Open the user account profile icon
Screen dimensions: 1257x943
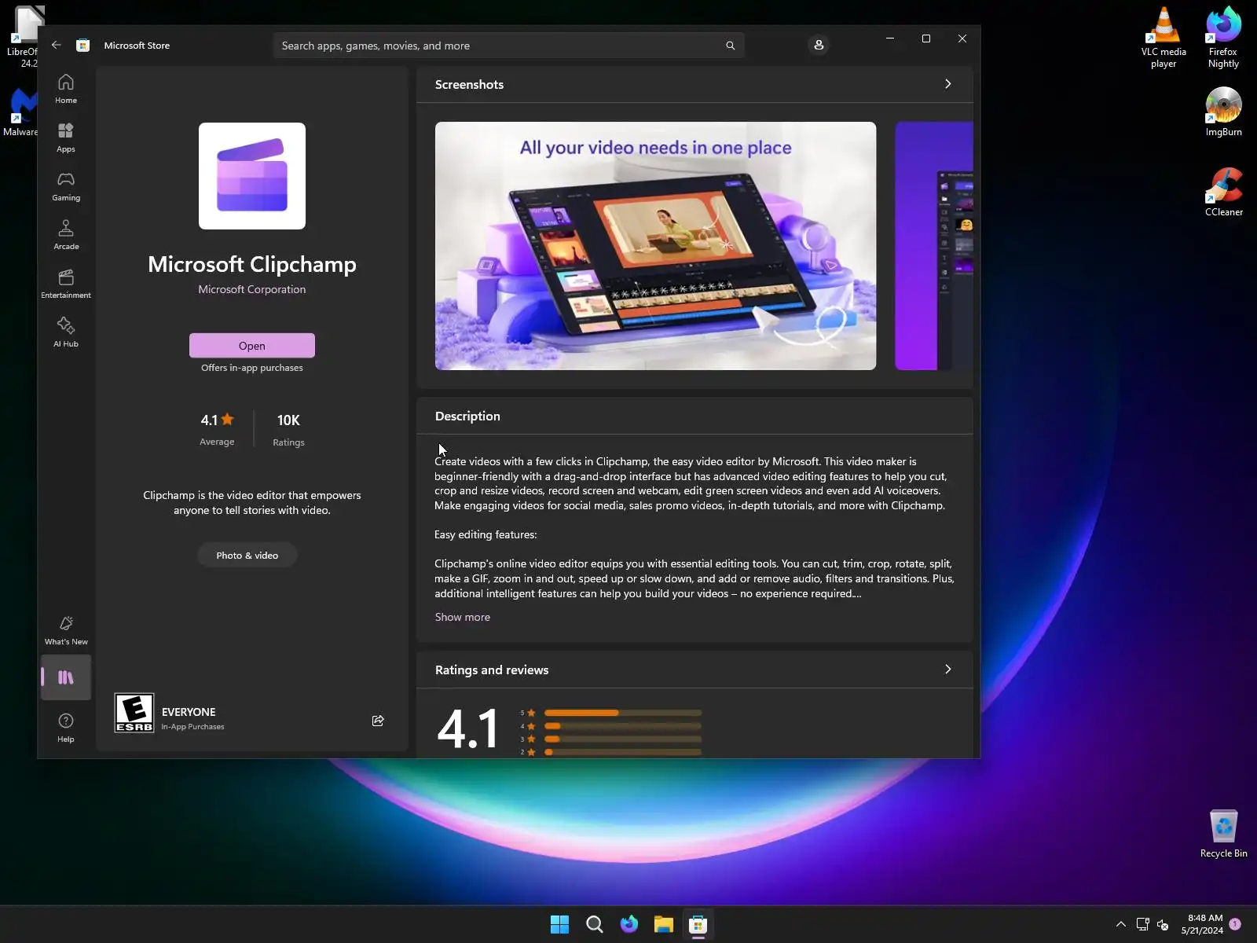(819, 45)
